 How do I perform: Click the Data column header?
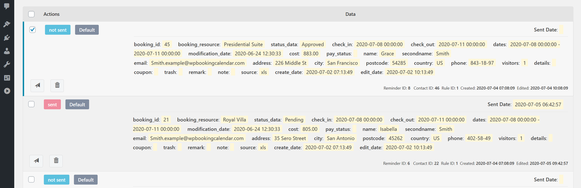pyautogui.click(x=350, y=14)
